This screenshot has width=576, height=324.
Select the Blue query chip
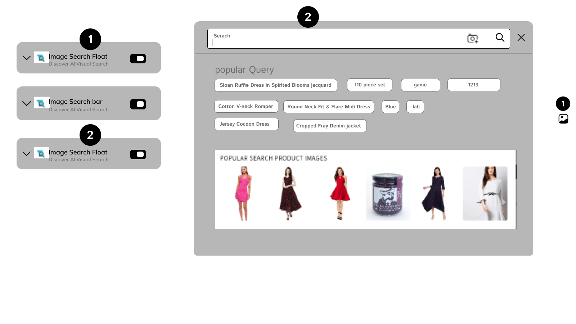(x=390, y=107)
